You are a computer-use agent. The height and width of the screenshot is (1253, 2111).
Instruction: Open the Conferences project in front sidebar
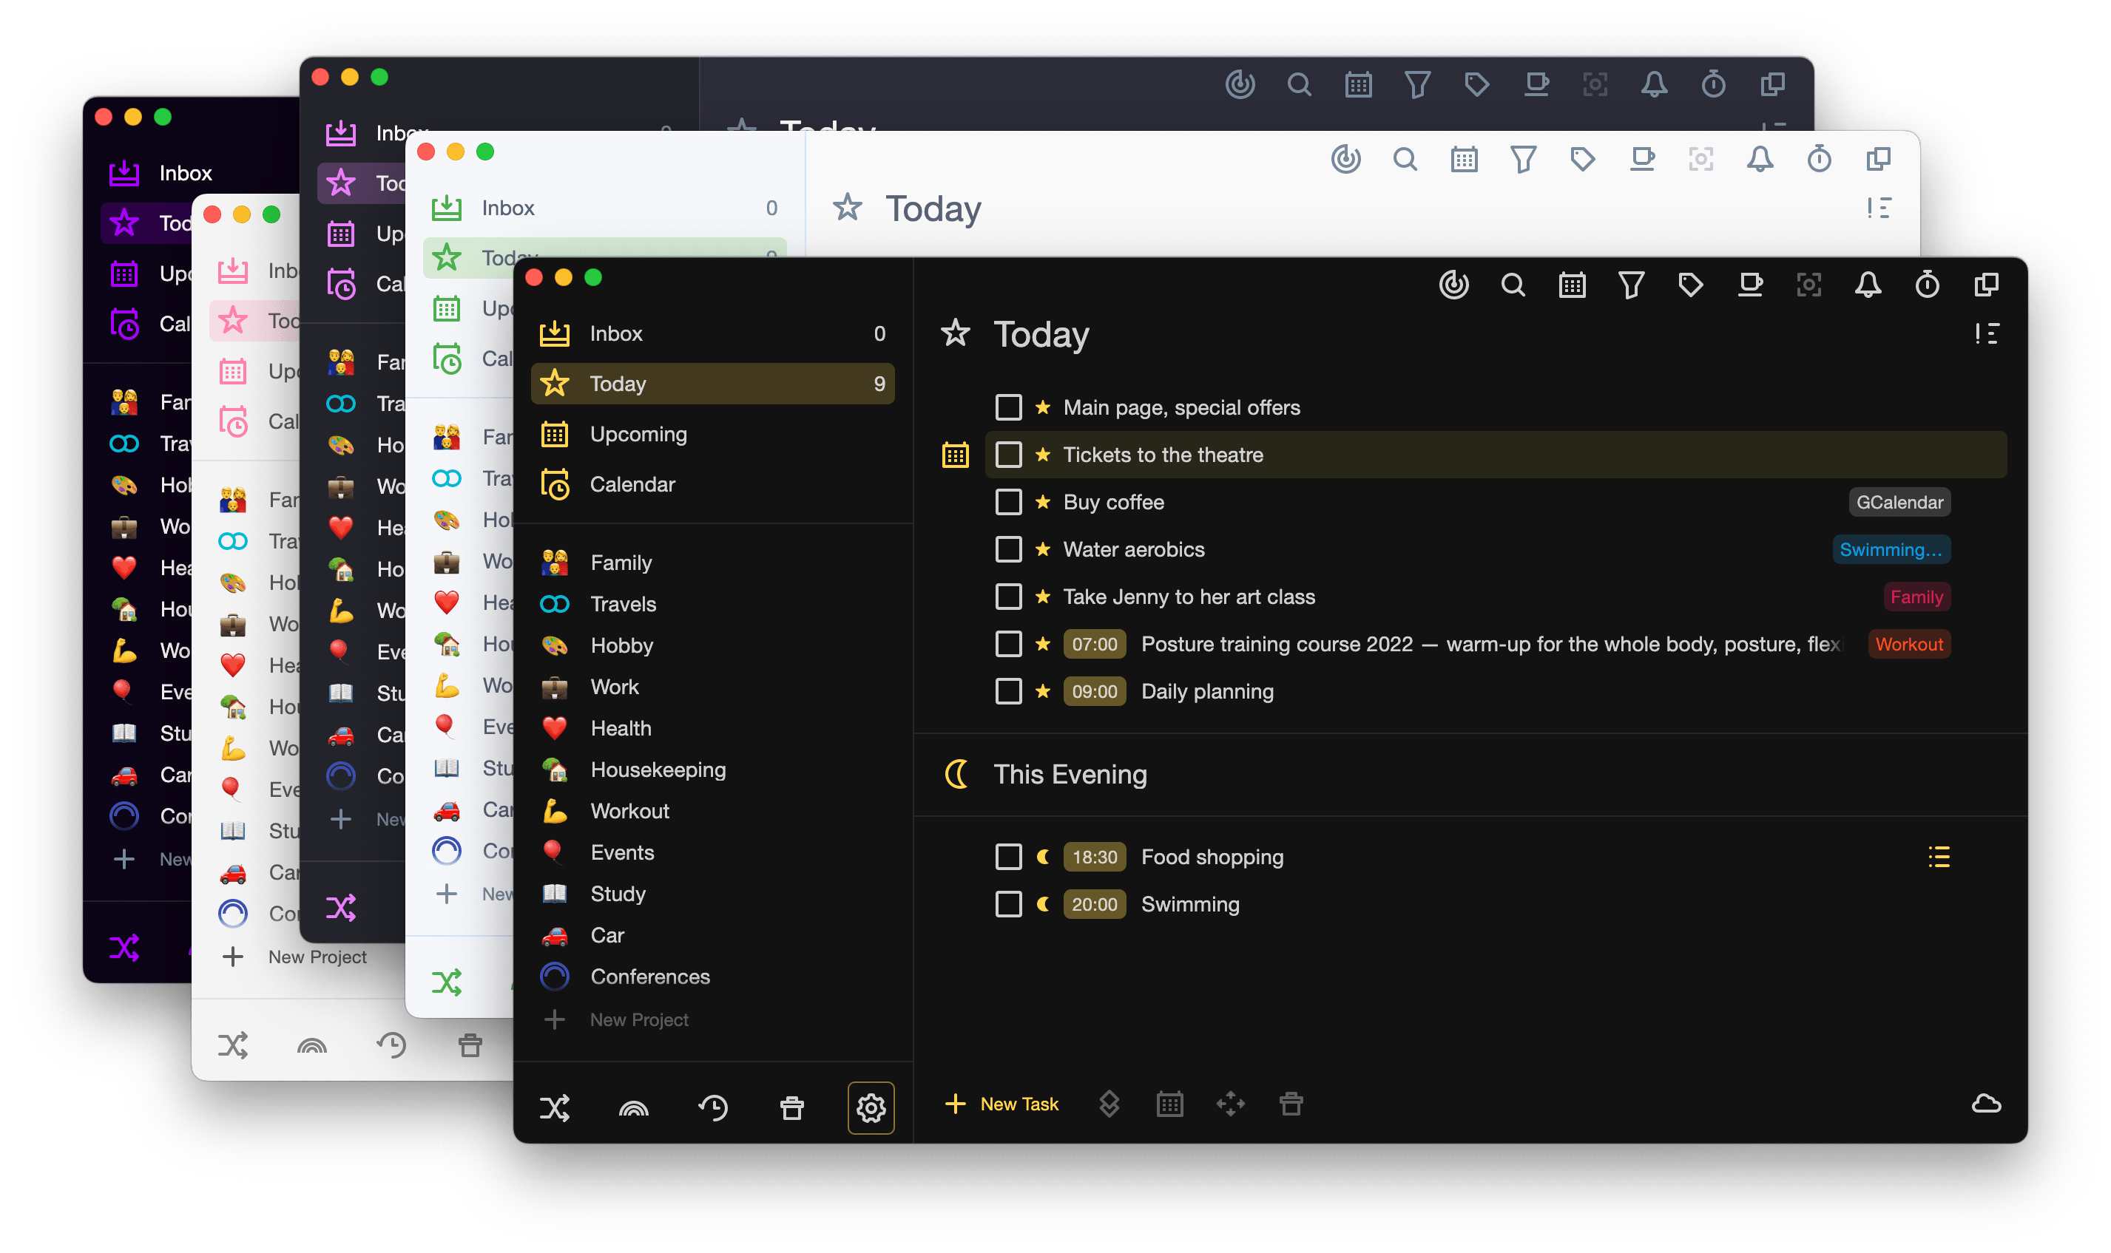(x=712, y=976)
